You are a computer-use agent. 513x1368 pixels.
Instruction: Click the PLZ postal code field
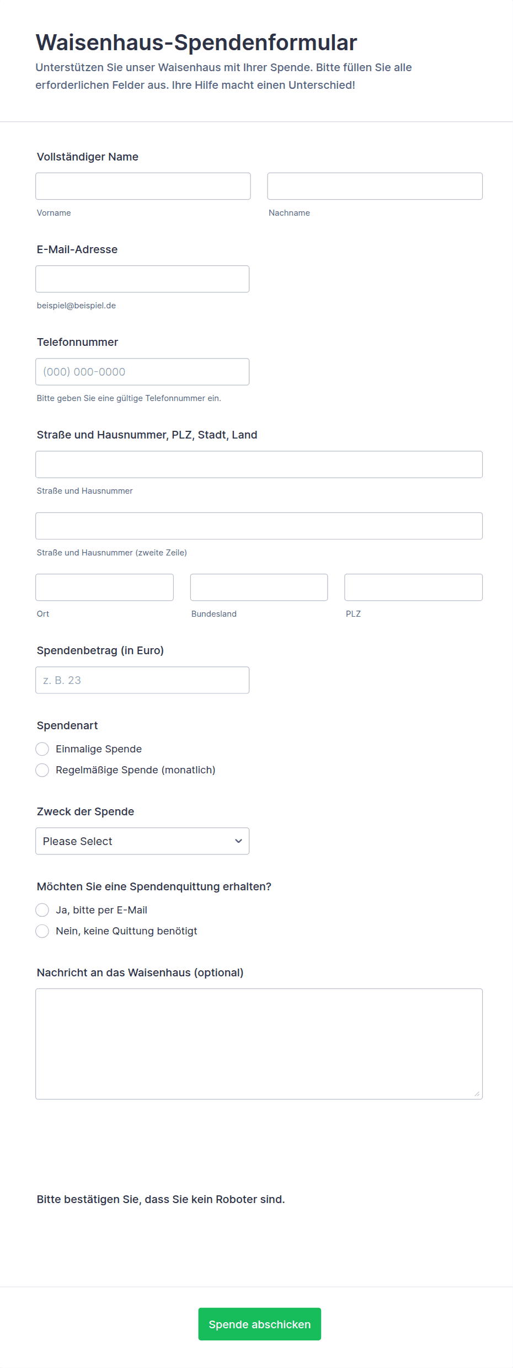pos(414,587)
